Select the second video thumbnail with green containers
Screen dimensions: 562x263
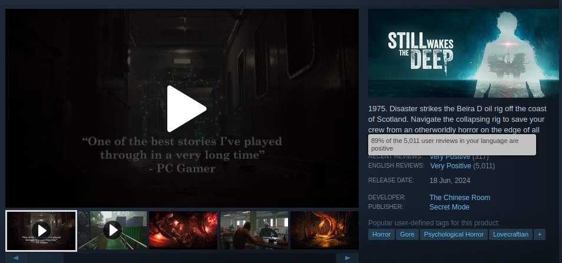point(113,230)
